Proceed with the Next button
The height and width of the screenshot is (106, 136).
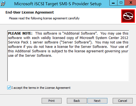click(97, 101)
